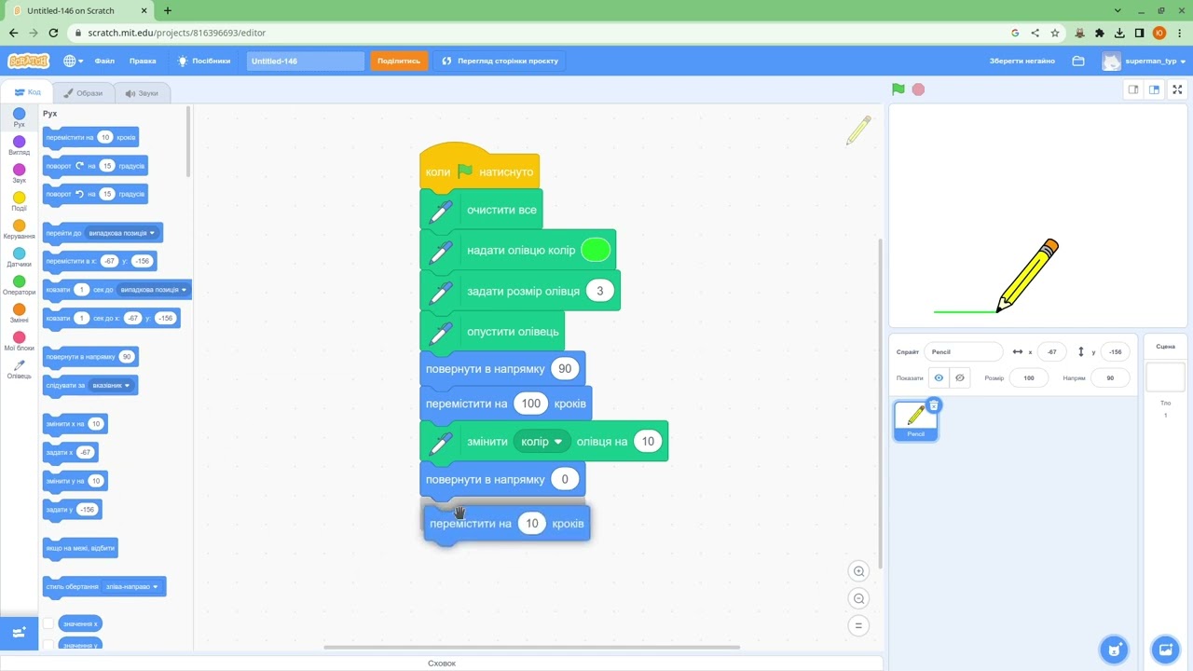1193x671 pixels.
Task: Select the Датчики sensing category
Action: tap(19, 258)
